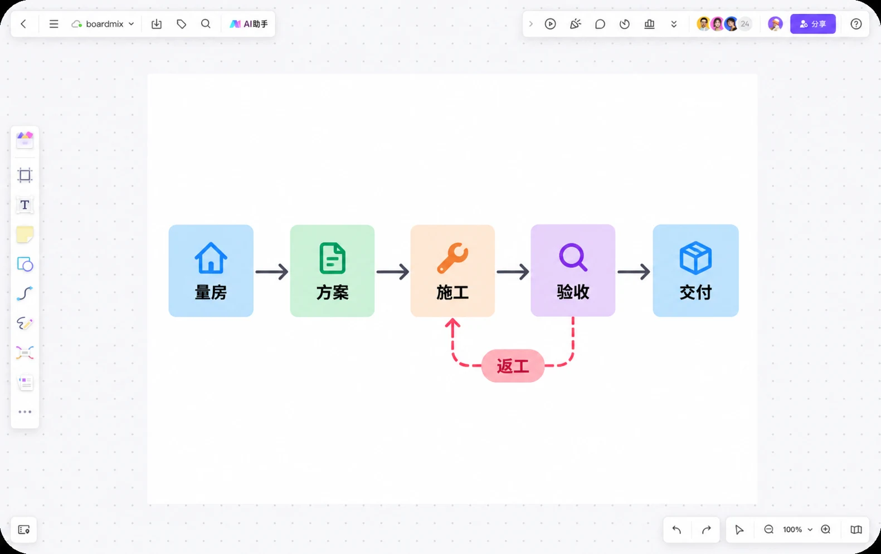Start presentation with the play icon
Image resolution: width=881 pixels, height=554 pixels.
tap(551, 24)
